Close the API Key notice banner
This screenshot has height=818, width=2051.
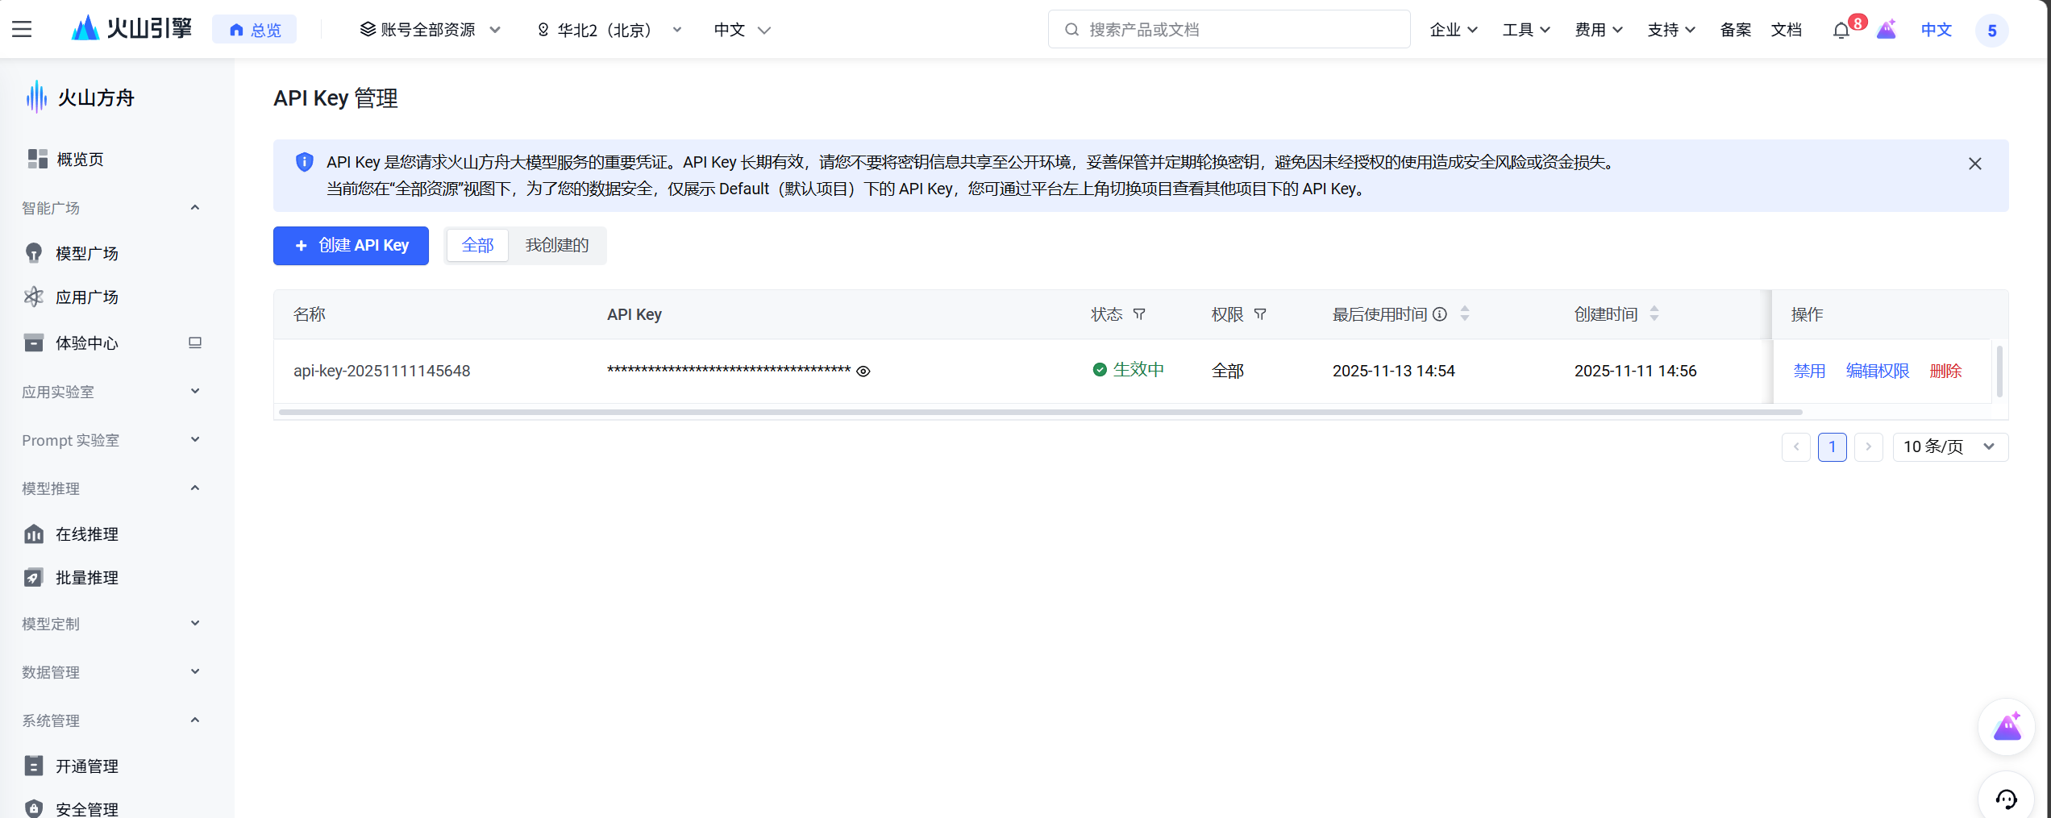pyautogui.click(x=1974, y=164)
